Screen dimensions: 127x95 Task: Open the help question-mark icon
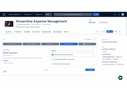click(115, 14)
